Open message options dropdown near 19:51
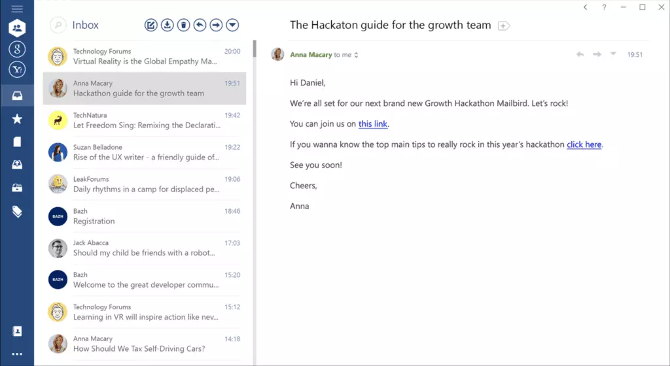The width and height of the screenshot is (670, 366). pos(613,54)
